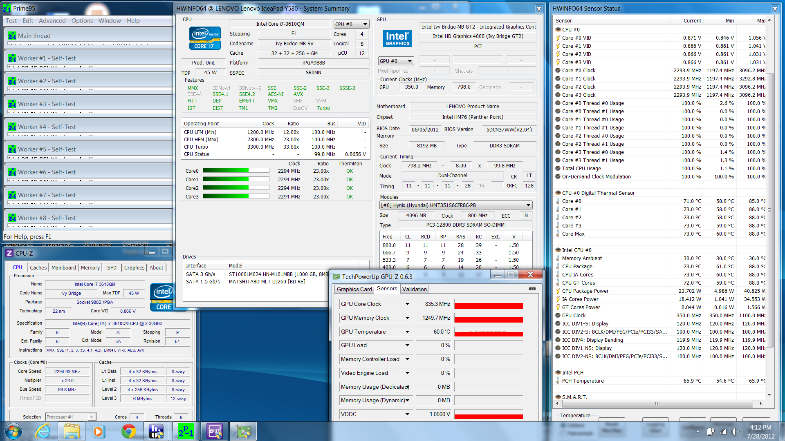Expand the GPU #0 selector dropdown
Image resolution: width=785 pixels, height=441 pixels.
(396, 61)
